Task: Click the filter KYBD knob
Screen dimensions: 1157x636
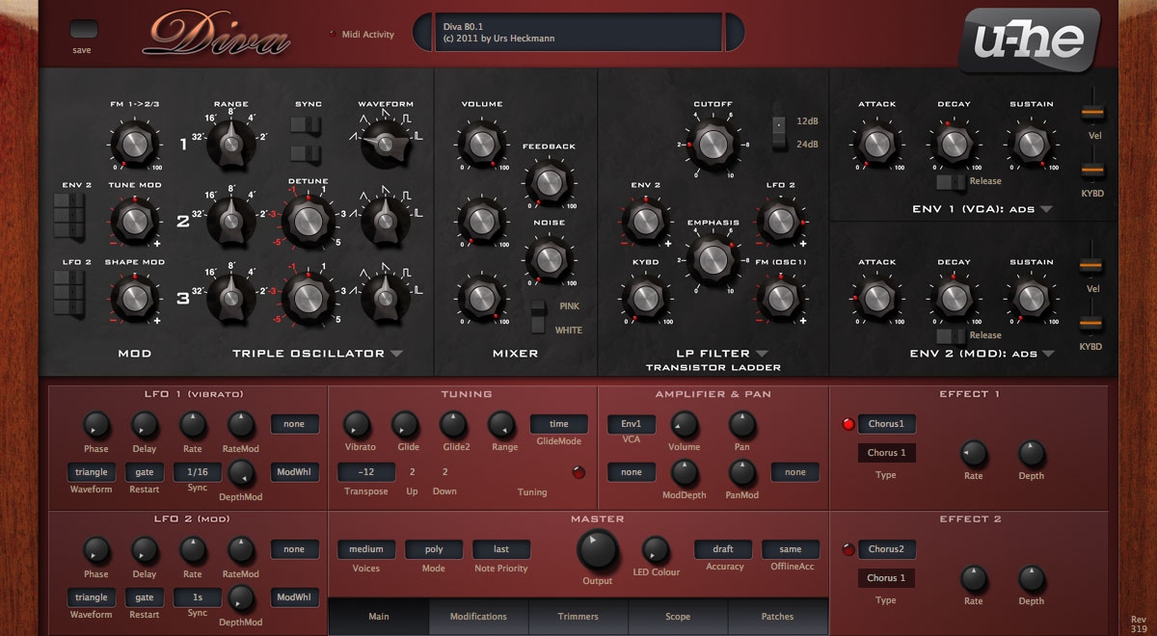Action: click(x=644, y=297)
